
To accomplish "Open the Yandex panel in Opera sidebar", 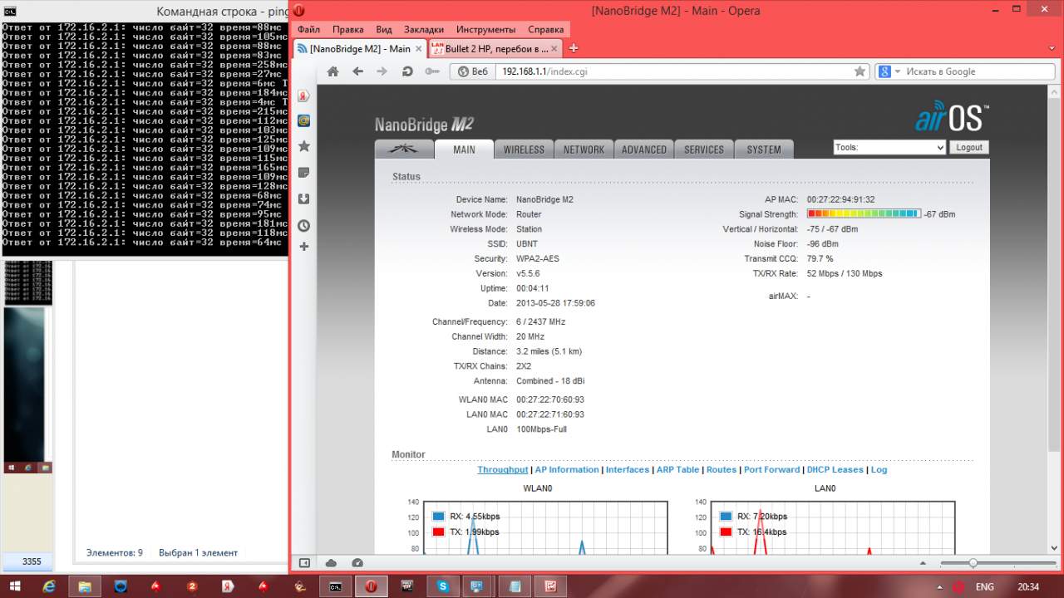I will (304, 95).
